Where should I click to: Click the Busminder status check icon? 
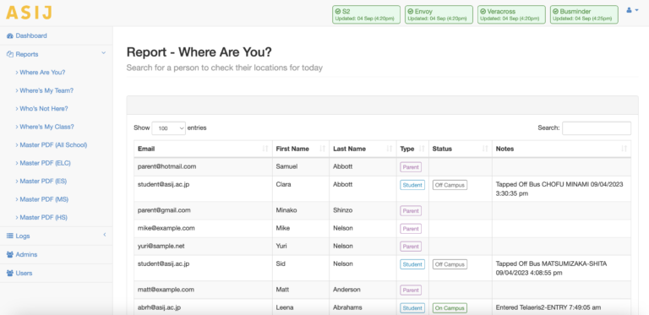555,12
